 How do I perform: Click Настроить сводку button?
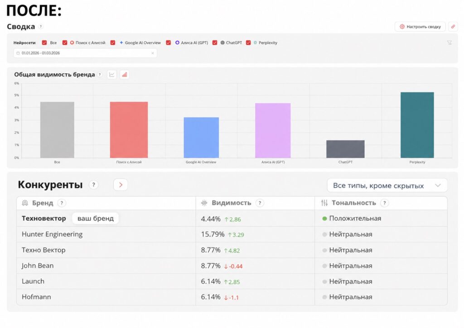tap(420, 27)
